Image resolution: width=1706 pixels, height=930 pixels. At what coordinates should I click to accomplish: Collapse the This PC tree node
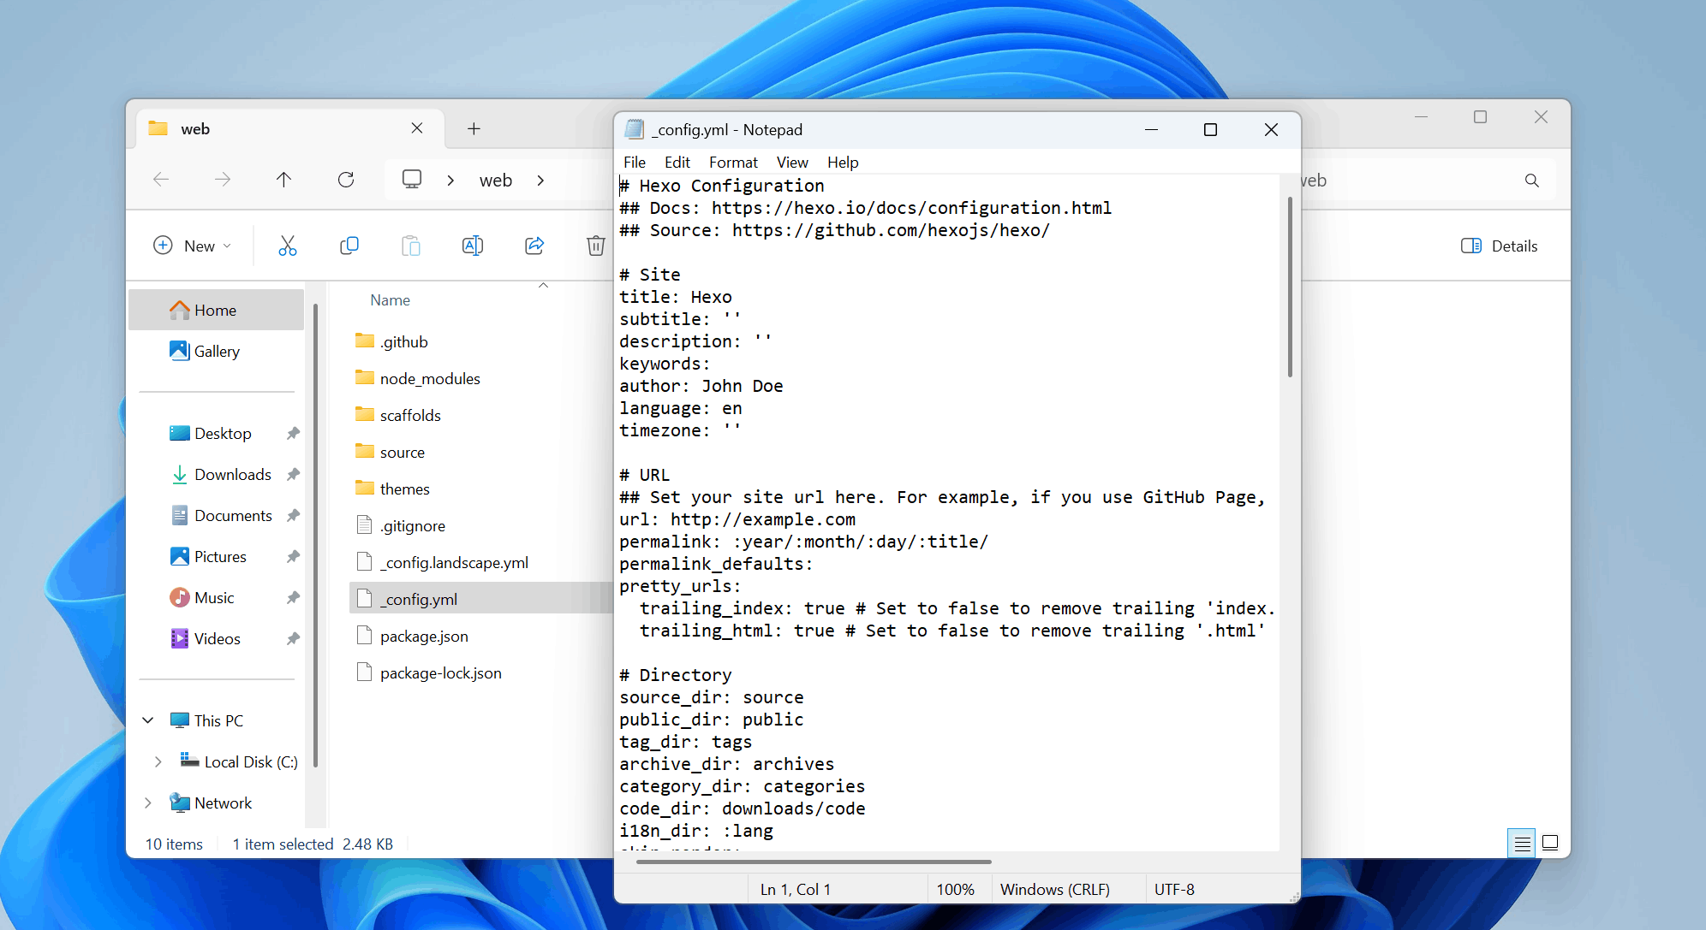coord(148,720)
